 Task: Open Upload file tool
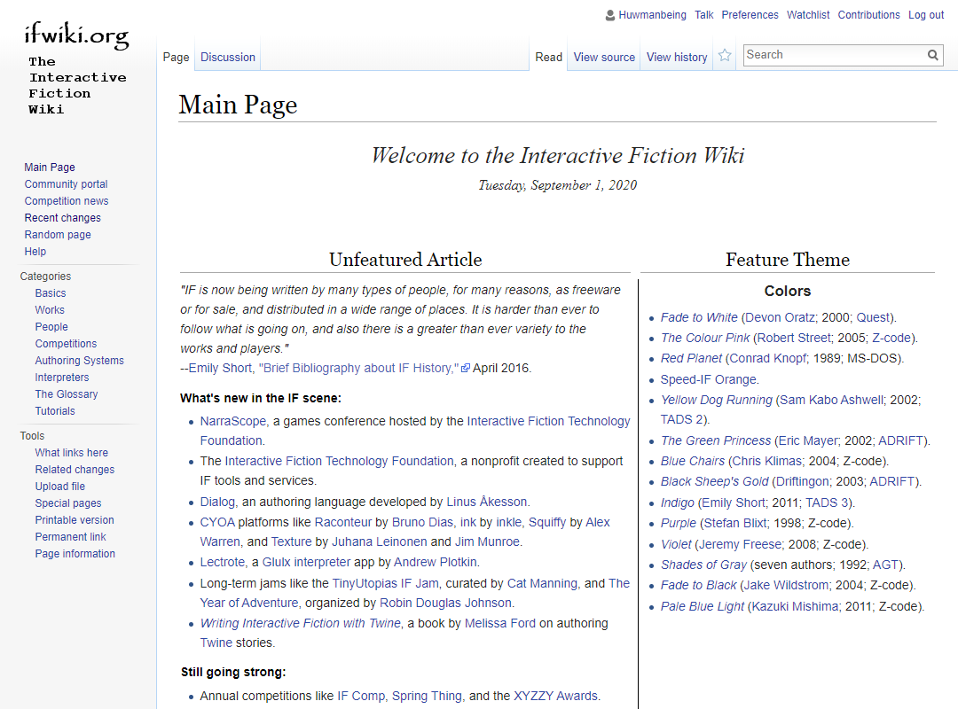pos(60,486)
